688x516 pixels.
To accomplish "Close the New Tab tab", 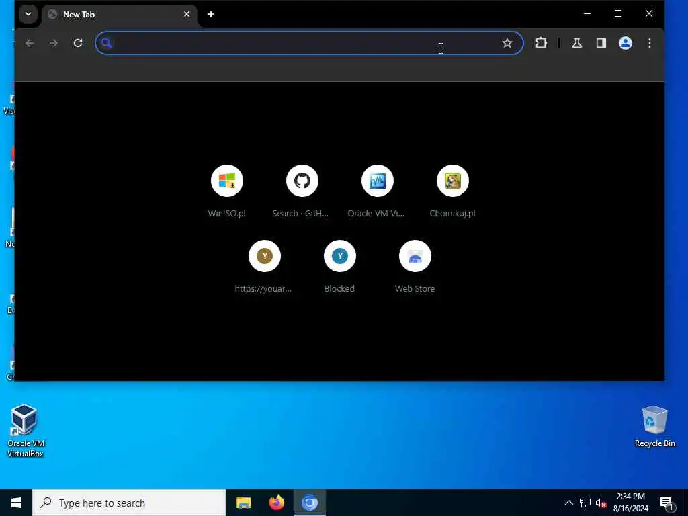I will click(187, 15).
